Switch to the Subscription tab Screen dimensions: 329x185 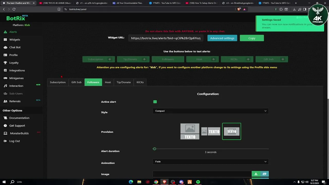58,82
